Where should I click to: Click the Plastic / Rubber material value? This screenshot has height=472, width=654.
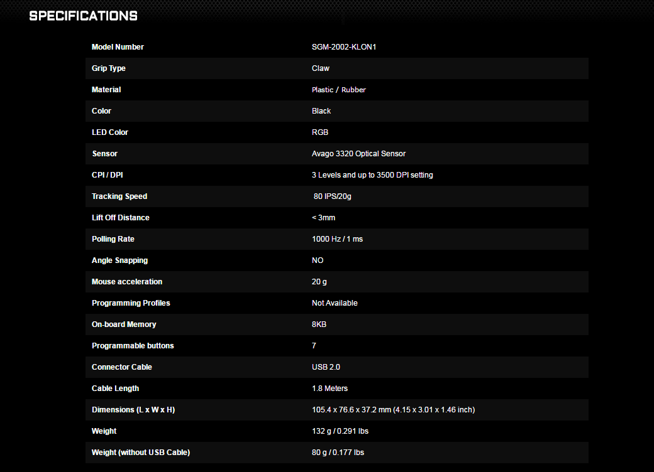pyautogui.click(x=338, y=90)
